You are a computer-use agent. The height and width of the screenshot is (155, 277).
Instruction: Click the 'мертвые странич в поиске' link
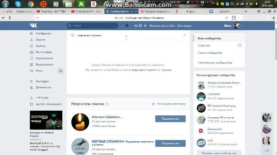[151, 70]
